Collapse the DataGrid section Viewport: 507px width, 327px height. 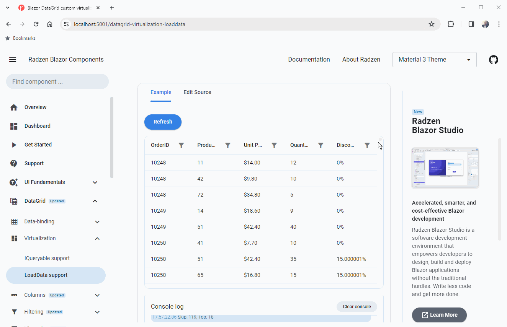95,201
